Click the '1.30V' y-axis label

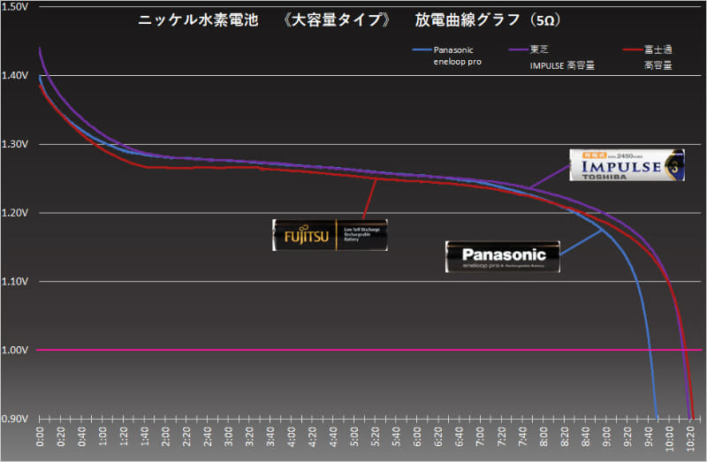tap(14, 144)
